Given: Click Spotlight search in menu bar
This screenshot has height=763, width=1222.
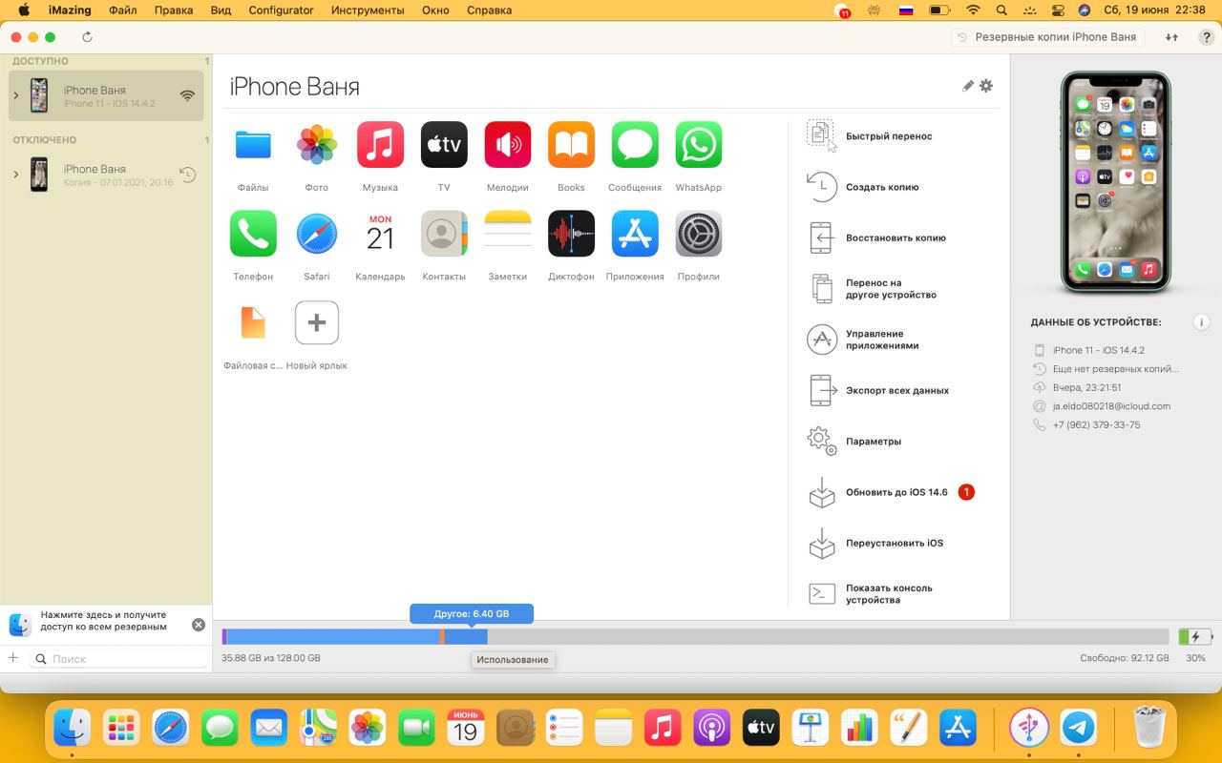Looking at the screenshot, I should (1001, 10).
